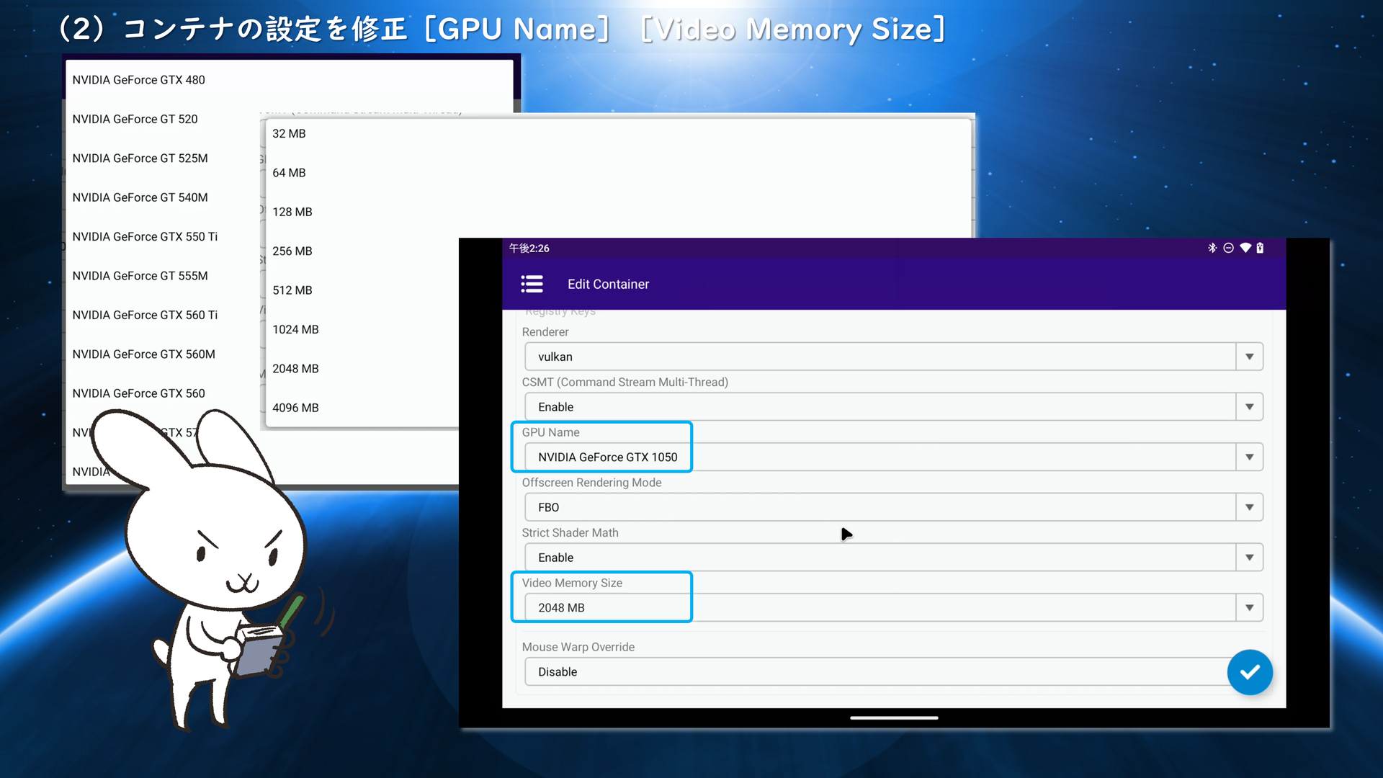The height and width of the screenshot is (778, 1383).
Task: Open the hamburger menu in Edit Container
Action: 532,284
